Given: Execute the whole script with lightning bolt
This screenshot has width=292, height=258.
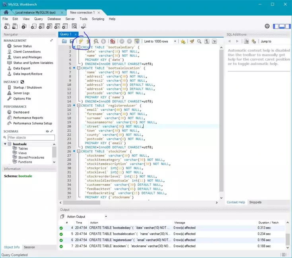Looking at the screenshot, I should (81, 41).
